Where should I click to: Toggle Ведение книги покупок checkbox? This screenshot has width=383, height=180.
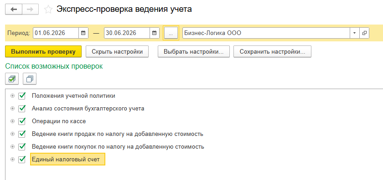click(22, 147)
